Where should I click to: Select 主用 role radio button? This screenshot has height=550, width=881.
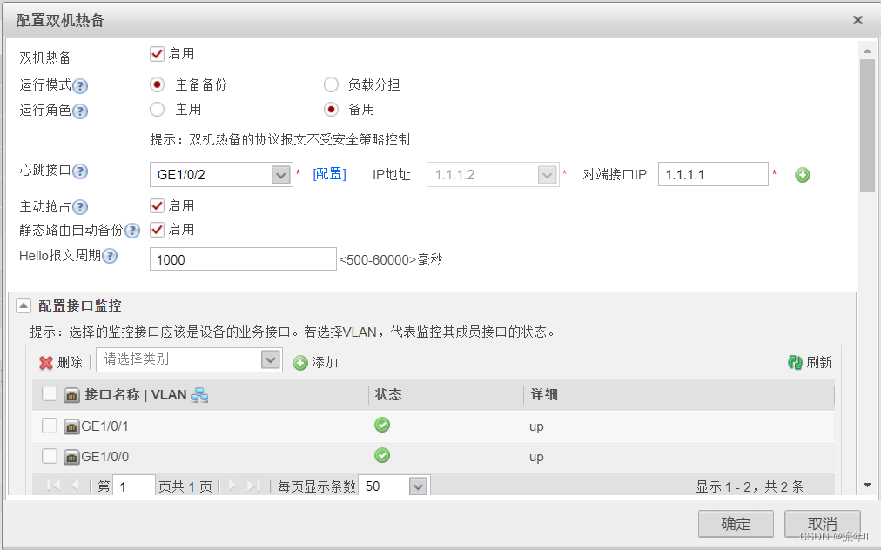[x=158, y=110]
